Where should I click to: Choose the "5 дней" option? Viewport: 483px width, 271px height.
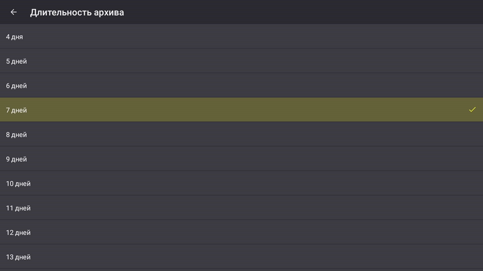point(242,61)
